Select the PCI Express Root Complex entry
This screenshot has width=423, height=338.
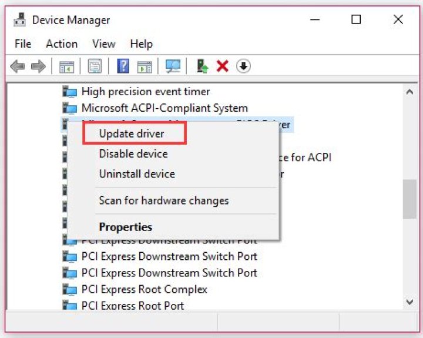(144, 289)
